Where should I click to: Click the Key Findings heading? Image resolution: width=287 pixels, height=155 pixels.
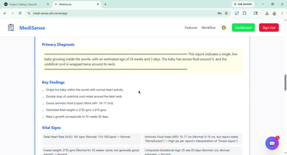(x=53, y=82)
